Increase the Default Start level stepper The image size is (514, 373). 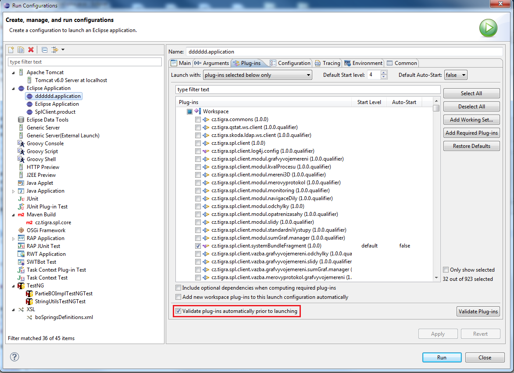pos(384,73)
